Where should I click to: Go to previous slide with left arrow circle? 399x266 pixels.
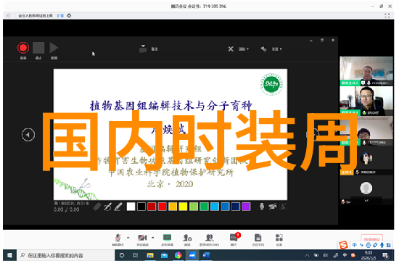[x=28, y=135]
